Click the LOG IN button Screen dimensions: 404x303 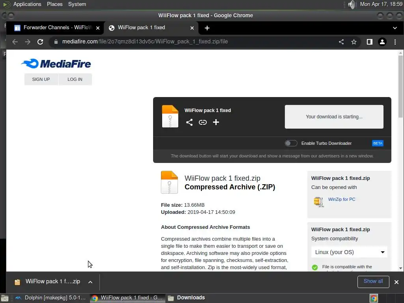(75, 79)
